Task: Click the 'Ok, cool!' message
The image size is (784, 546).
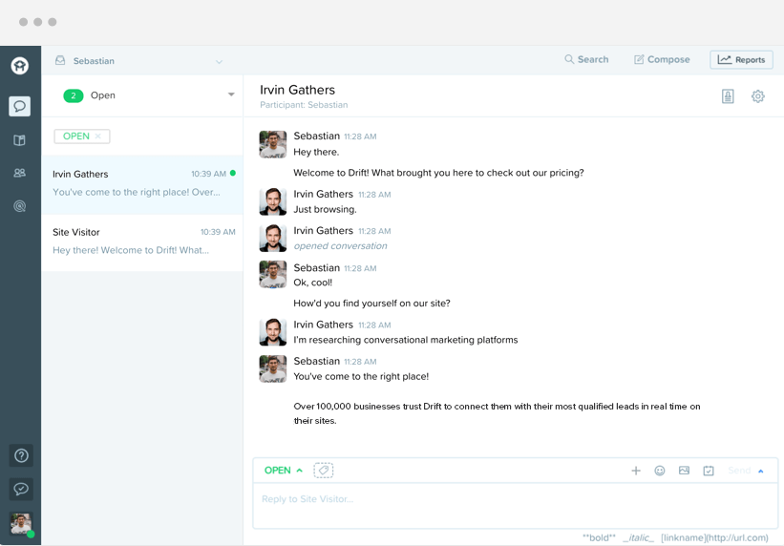Action: pyautogui.click(x=313, y=283)
